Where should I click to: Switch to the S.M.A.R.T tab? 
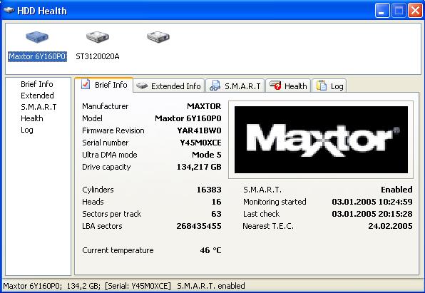235,86
